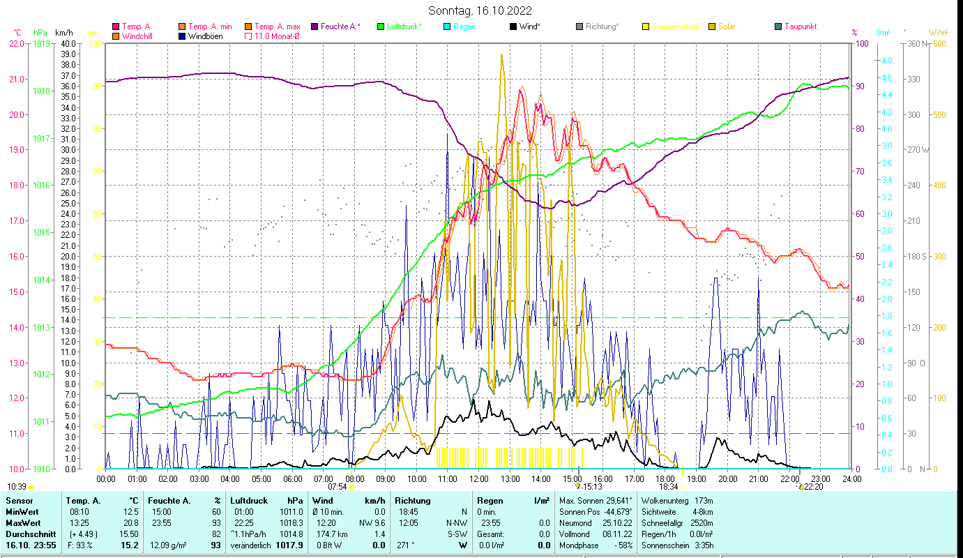Click the Richtung column header in table
The width and height of the screenshot is (963, 558).
413,501
